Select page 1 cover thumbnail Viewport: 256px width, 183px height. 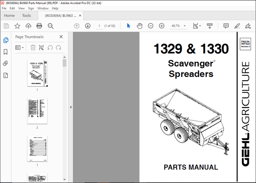click(x=38, y=73)
